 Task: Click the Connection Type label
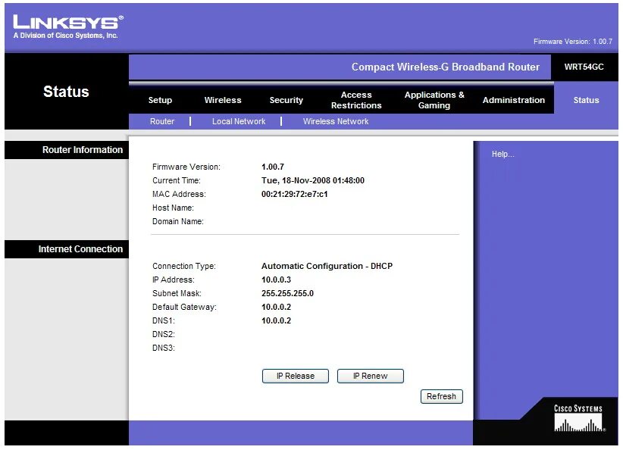pyautogui.click(x=184, y=267)
